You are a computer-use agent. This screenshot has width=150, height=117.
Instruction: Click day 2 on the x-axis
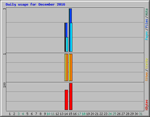click(x=14, y=114)
